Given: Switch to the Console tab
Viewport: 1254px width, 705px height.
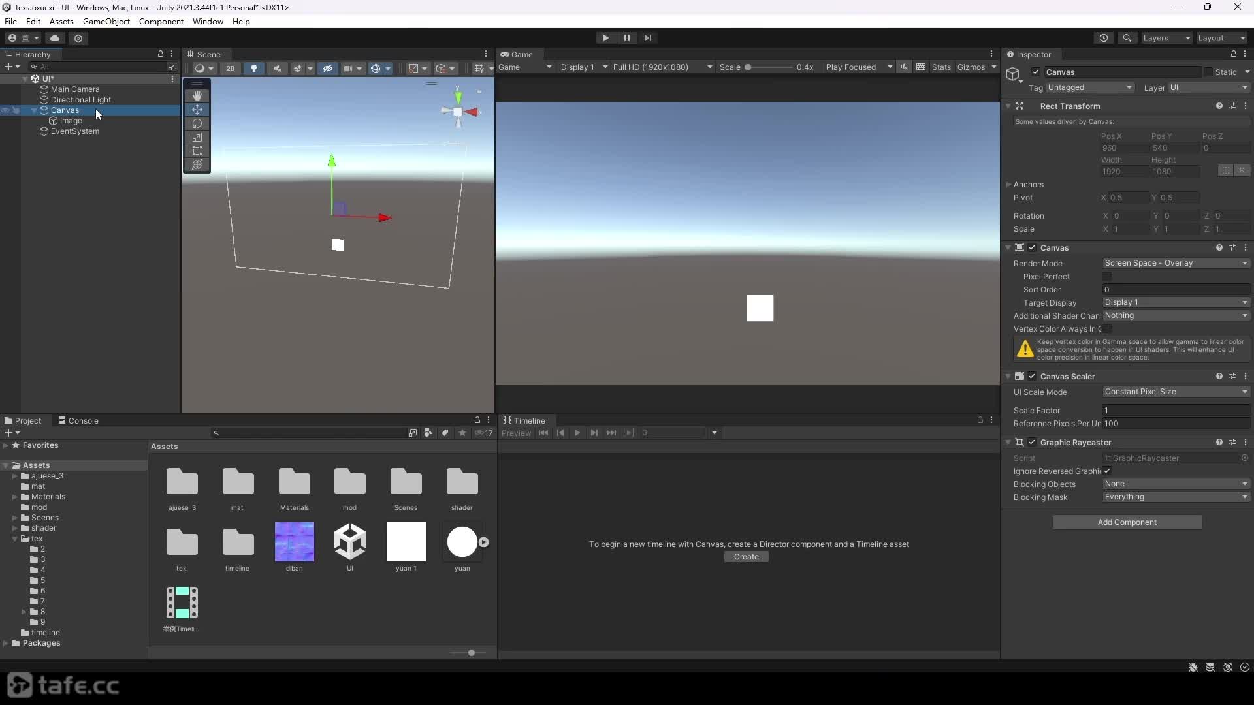Looking at the screenshot, I should pyautogui.click(x=78, y=420).
